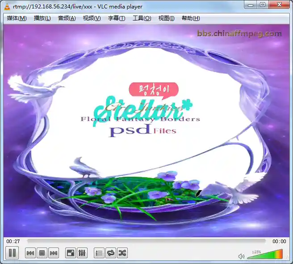The width and height of the screenshot is (293, 264).
Task: Open the 音频(A) menu
Action: tap(67, 18)
